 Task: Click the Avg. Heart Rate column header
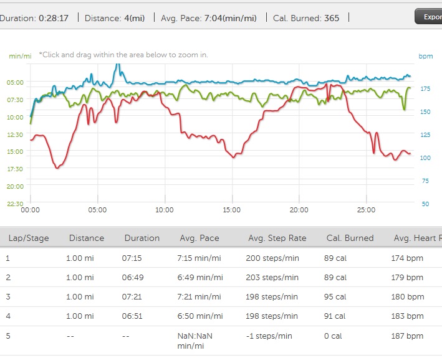(417, 238)
